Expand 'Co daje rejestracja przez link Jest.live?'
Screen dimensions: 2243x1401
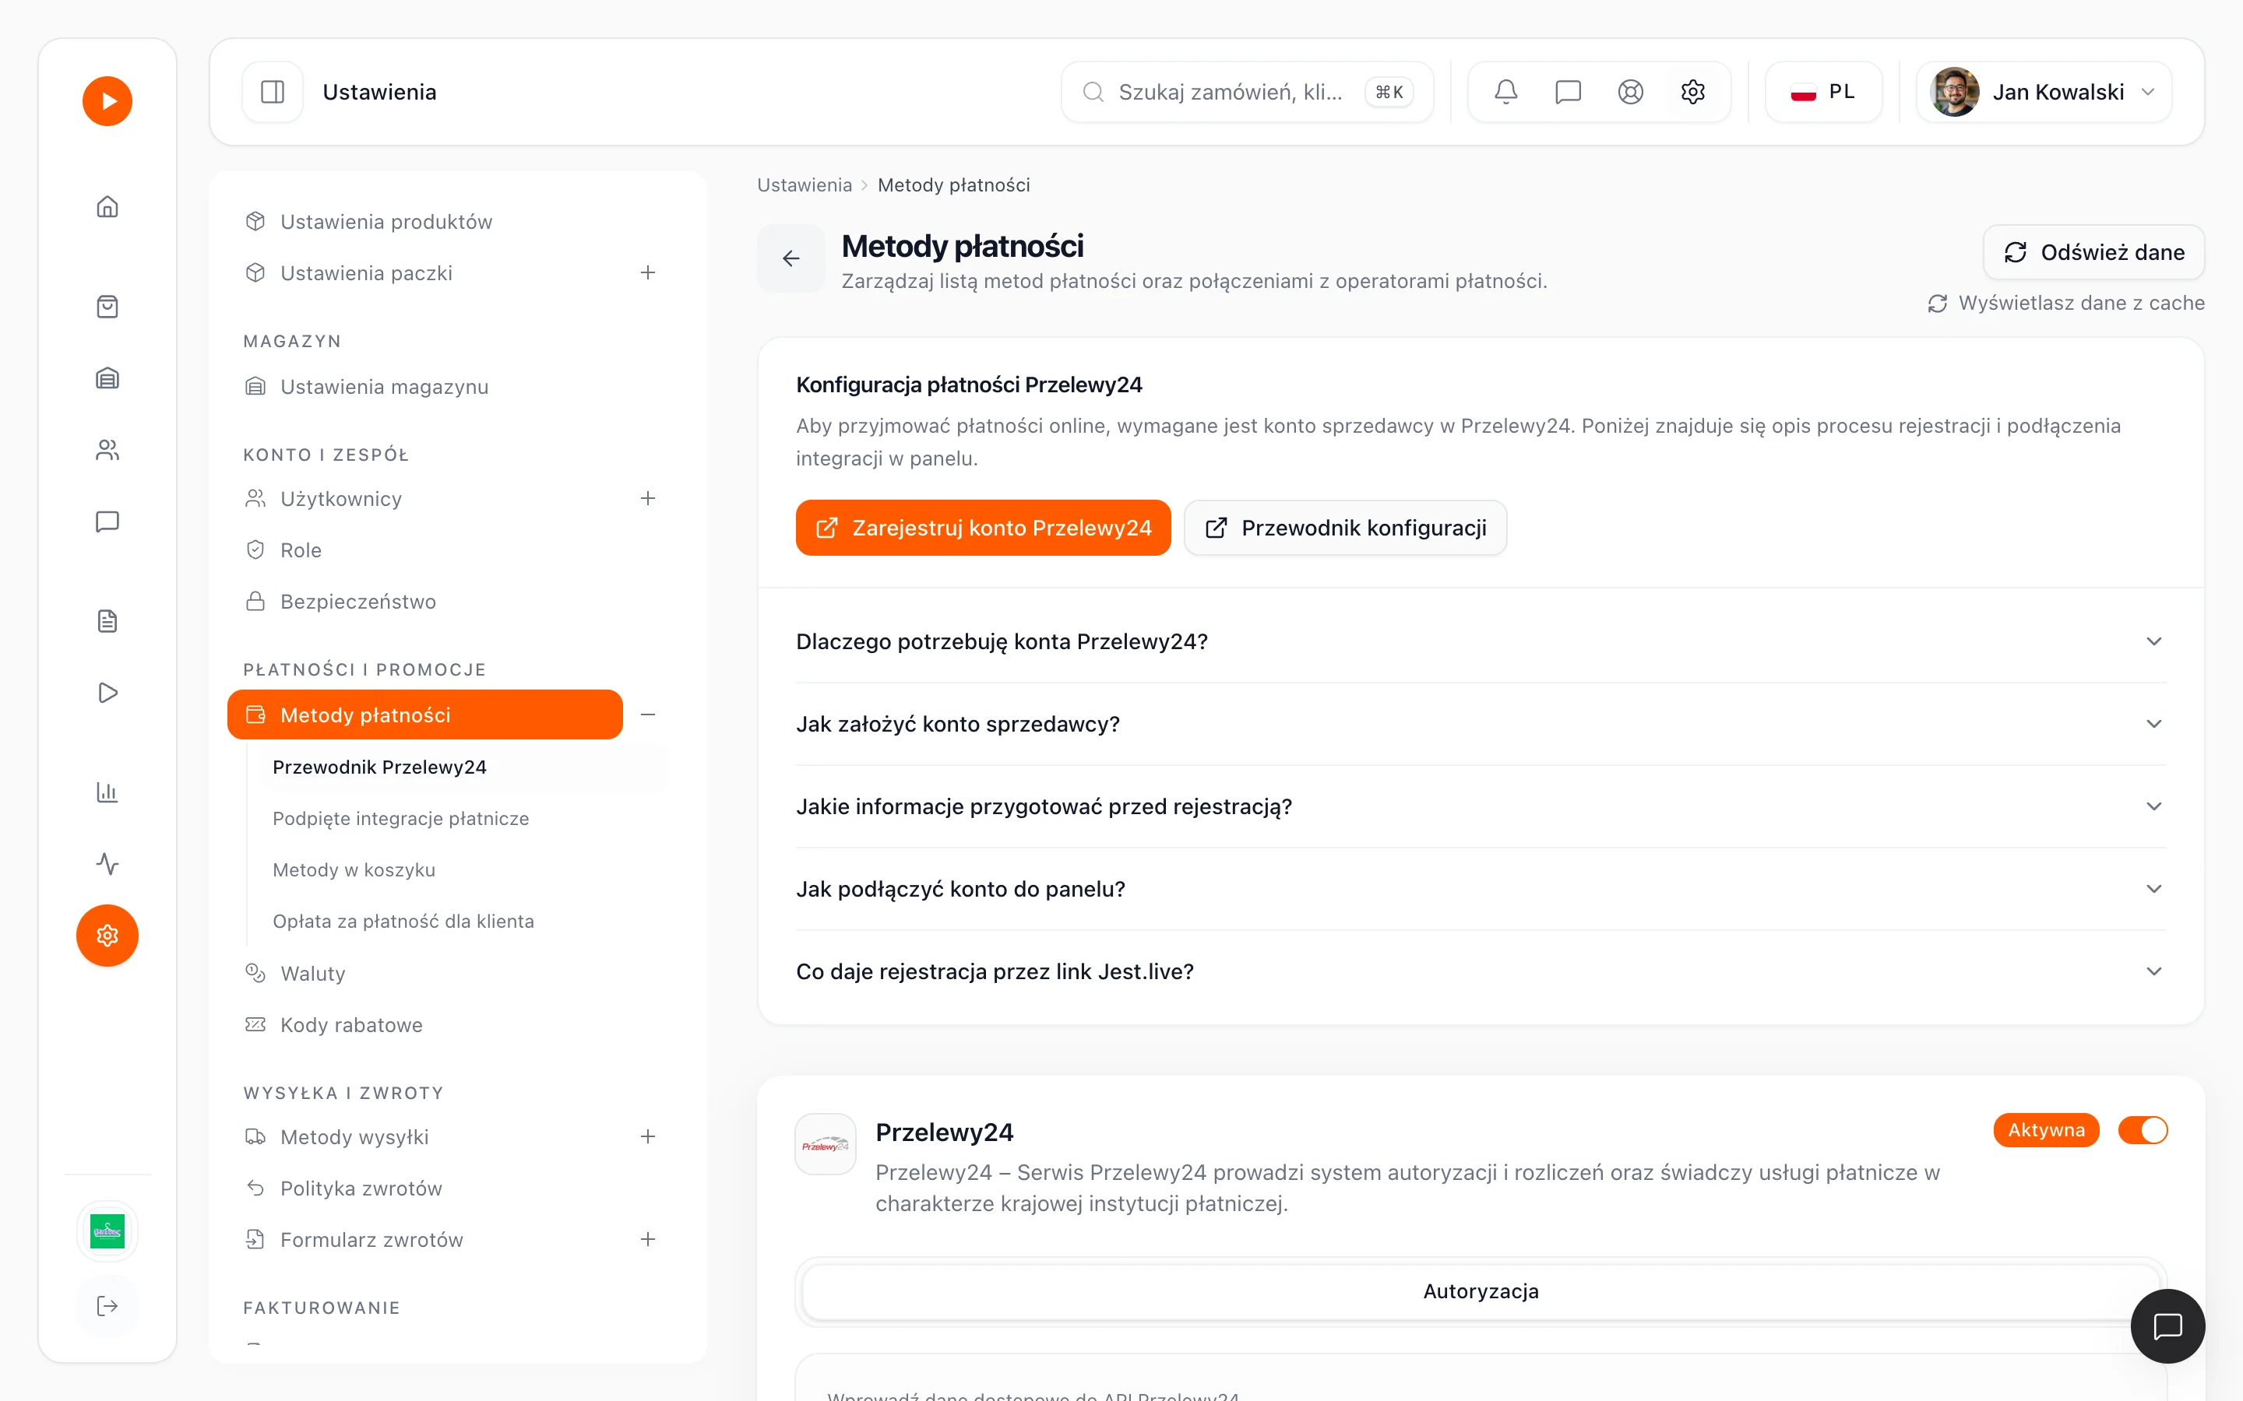(1481, 971)
